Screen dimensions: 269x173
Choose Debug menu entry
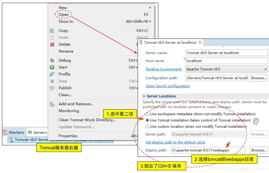[x=65, y=60]
